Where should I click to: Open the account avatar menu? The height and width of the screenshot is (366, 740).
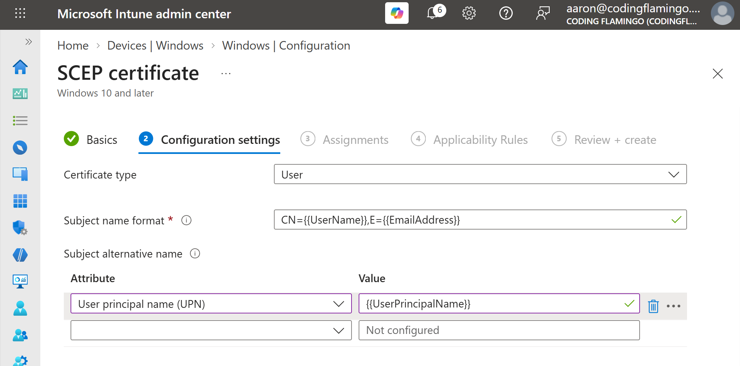pos(722,13)
